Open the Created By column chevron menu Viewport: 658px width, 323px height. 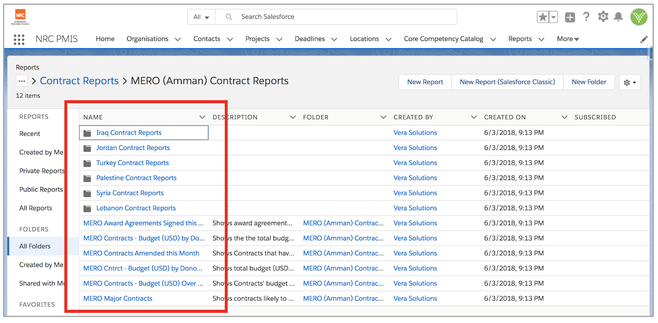coord(474,117)
